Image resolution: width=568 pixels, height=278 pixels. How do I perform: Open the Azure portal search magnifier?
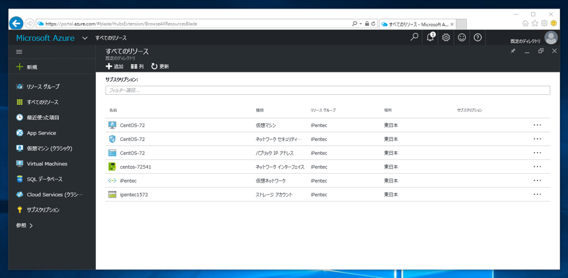(414, 38)
